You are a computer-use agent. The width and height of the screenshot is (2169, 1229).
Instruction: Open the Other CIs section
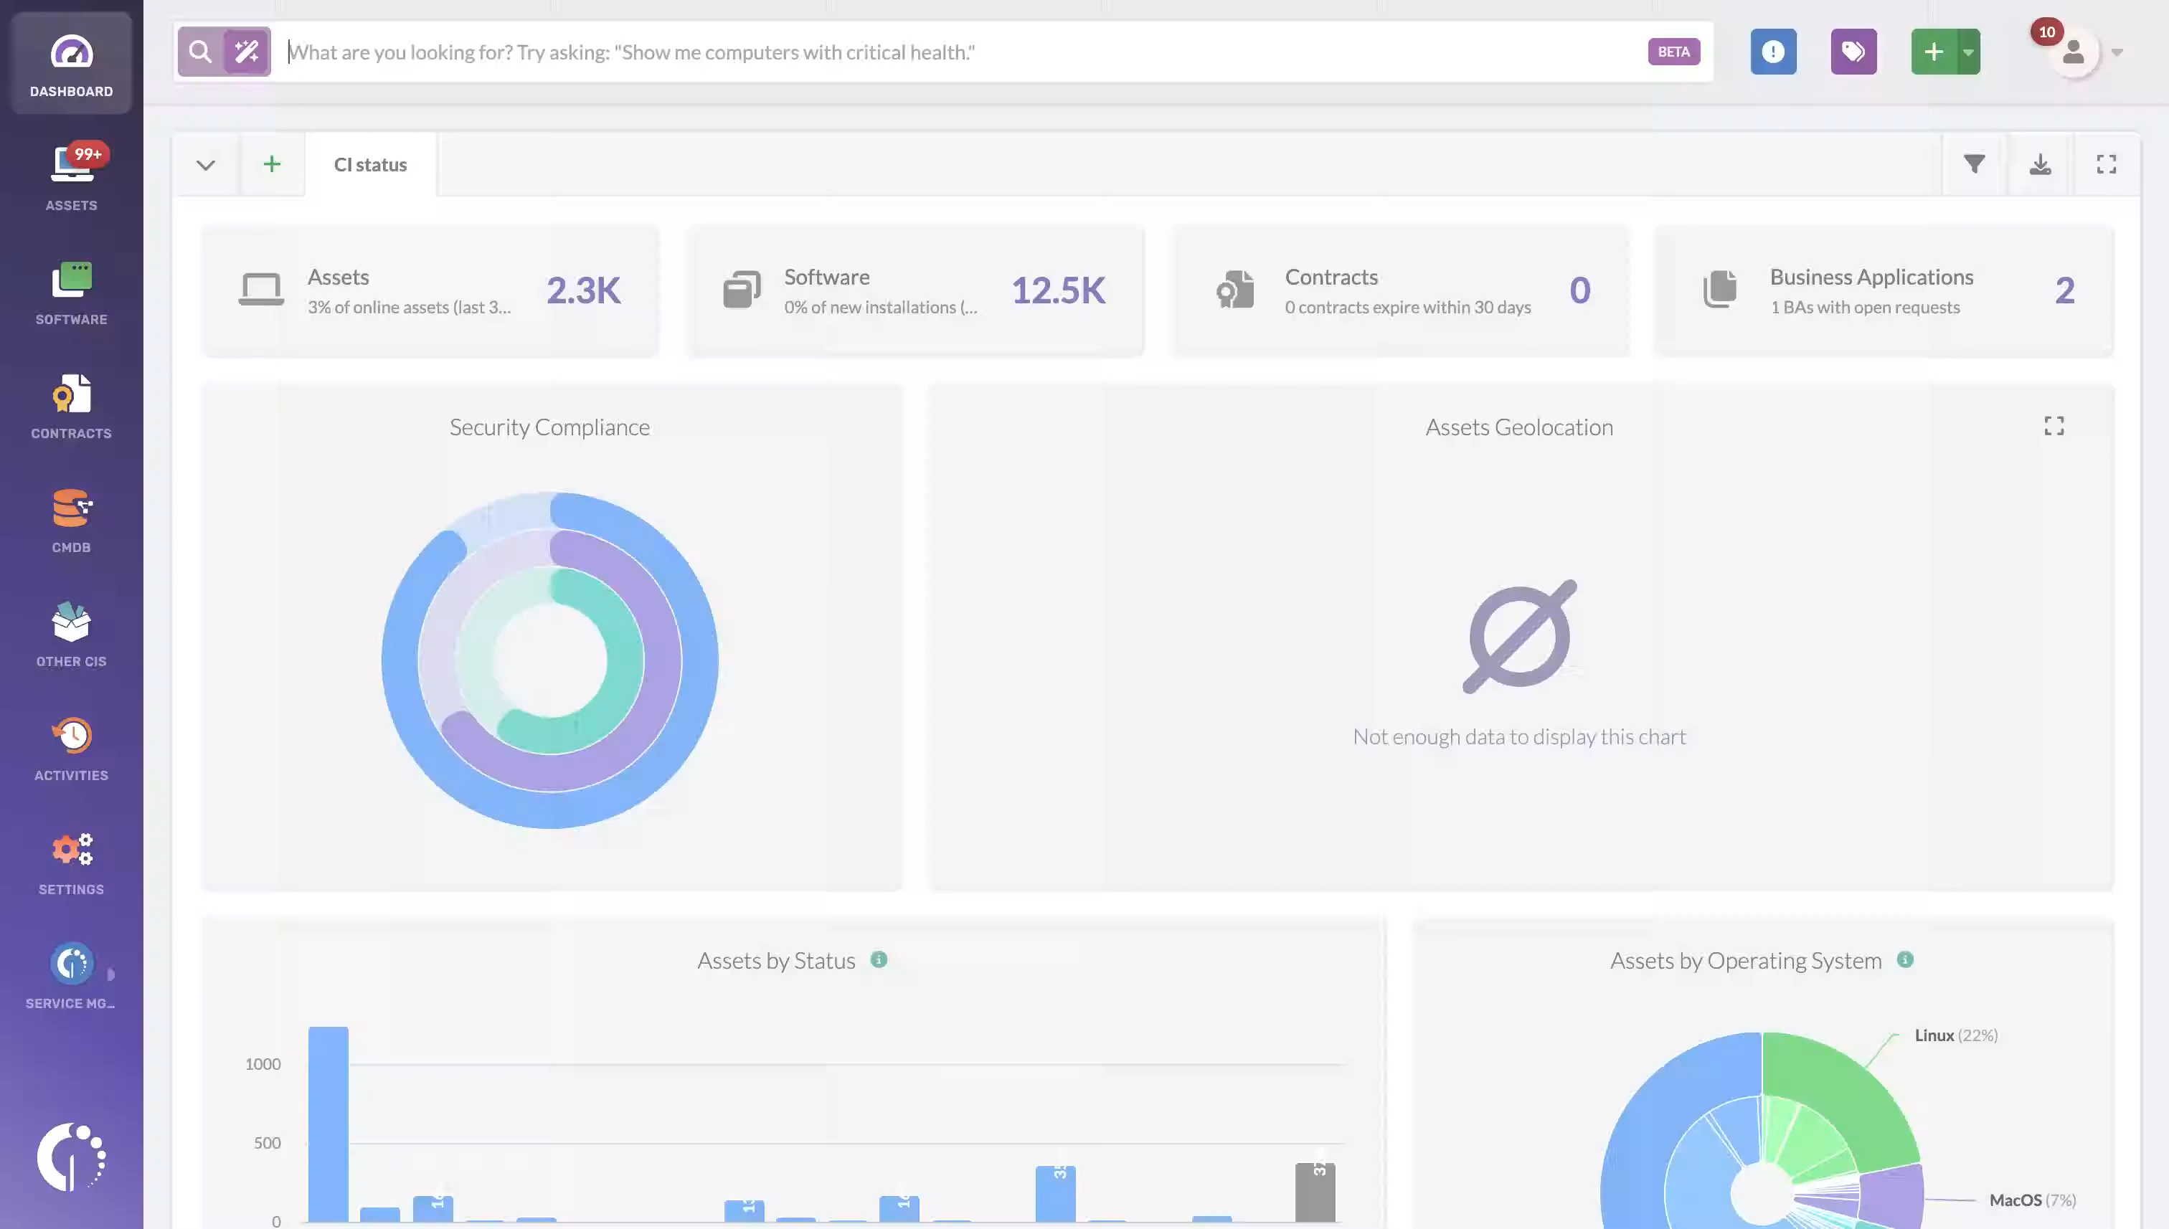71,633
